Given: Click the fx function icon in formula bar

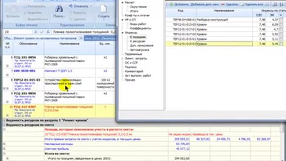Looking at the screenshot, I should [x=48, y=32].
